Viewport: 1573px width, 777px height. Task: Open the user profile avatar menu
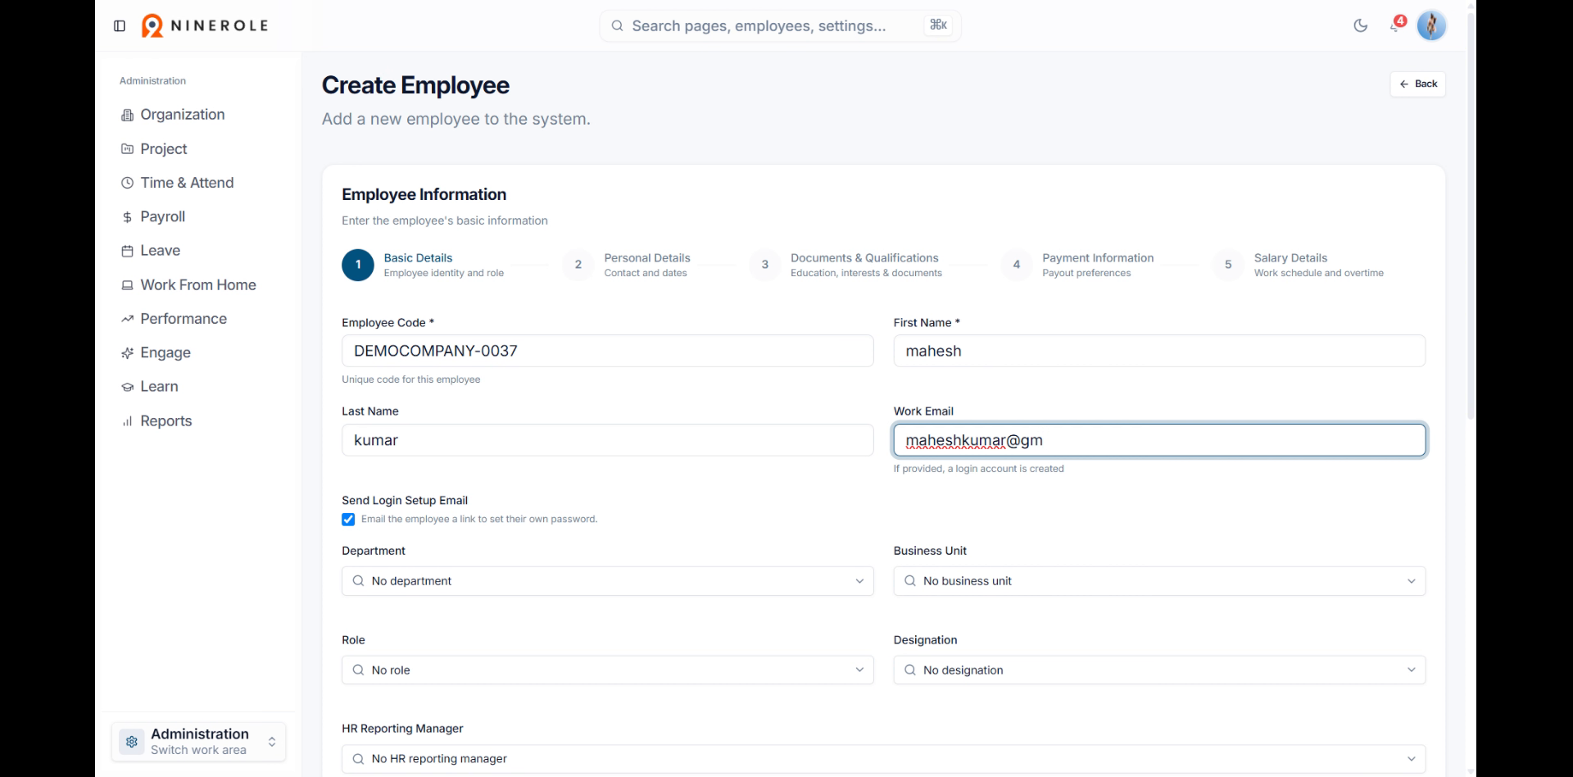point(1431,26)
